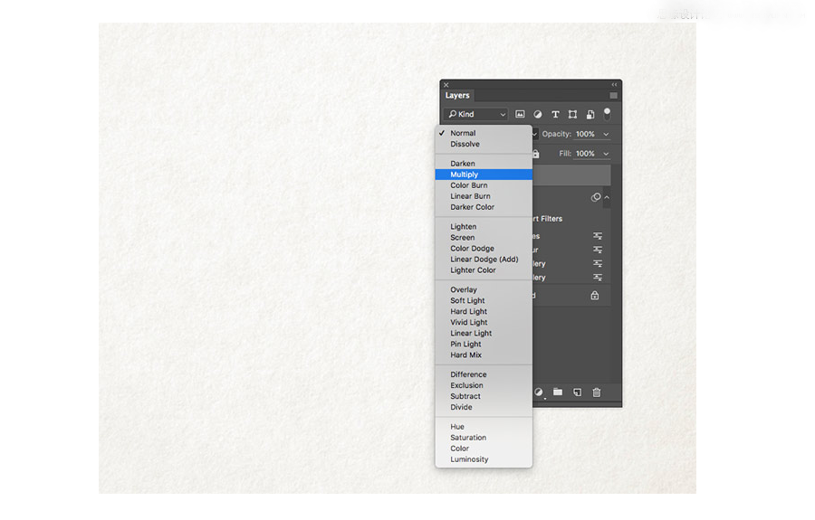Toggle the lock all icon
The width and height of the screenshot is (815, 520).
tap(536, 154)
